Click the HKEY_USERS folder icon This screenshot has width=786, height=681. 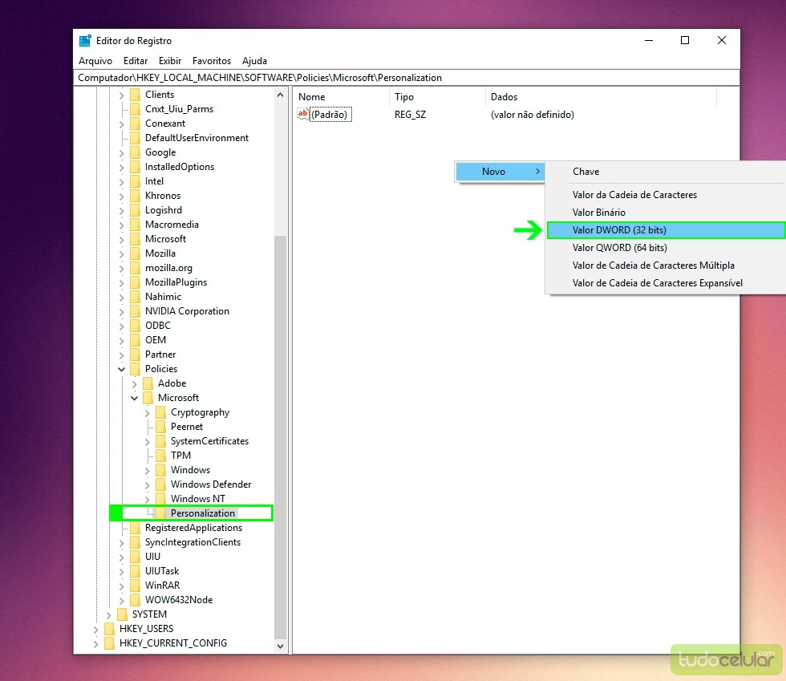coord(109,629)
